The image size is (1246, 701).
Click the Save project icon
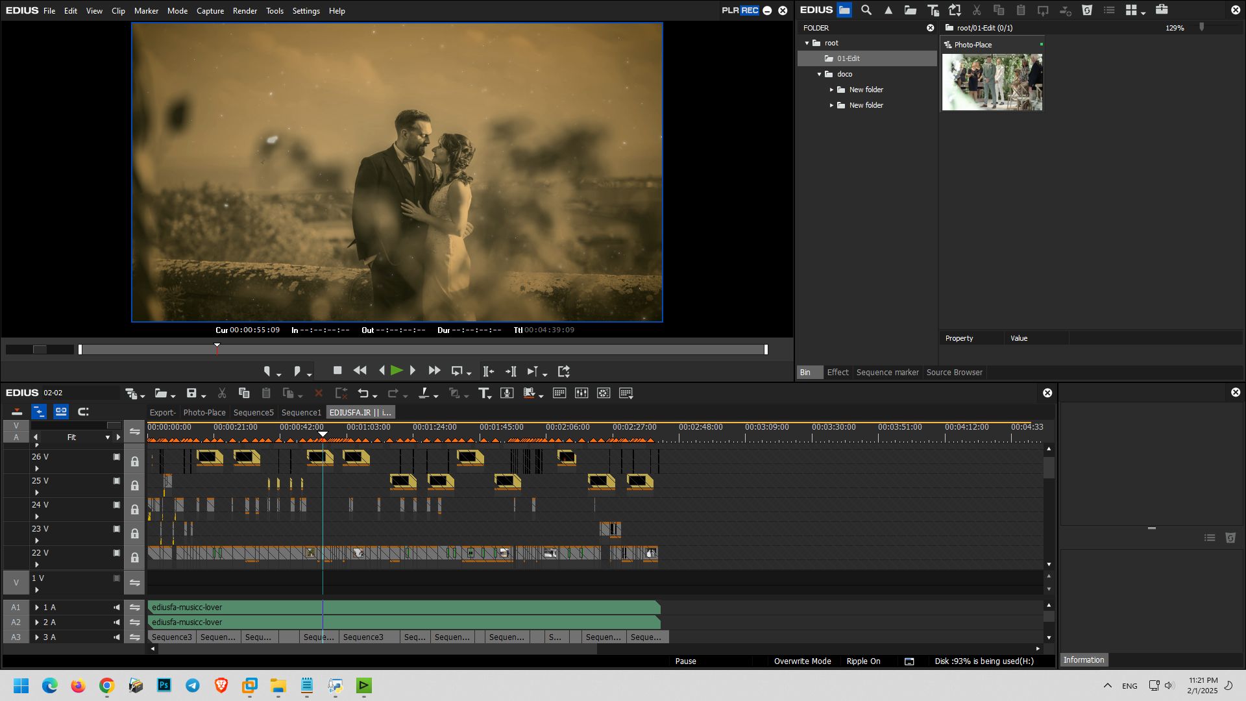click(x=191, y=393)
